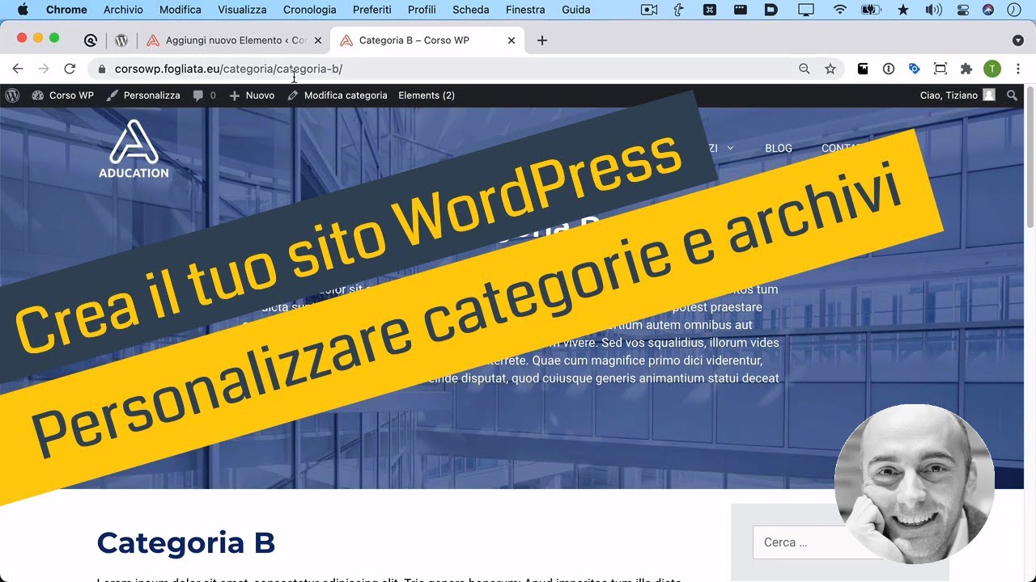Open the Chrome three-dot menu
The image size is (1036, 582).
[1018, 69]
